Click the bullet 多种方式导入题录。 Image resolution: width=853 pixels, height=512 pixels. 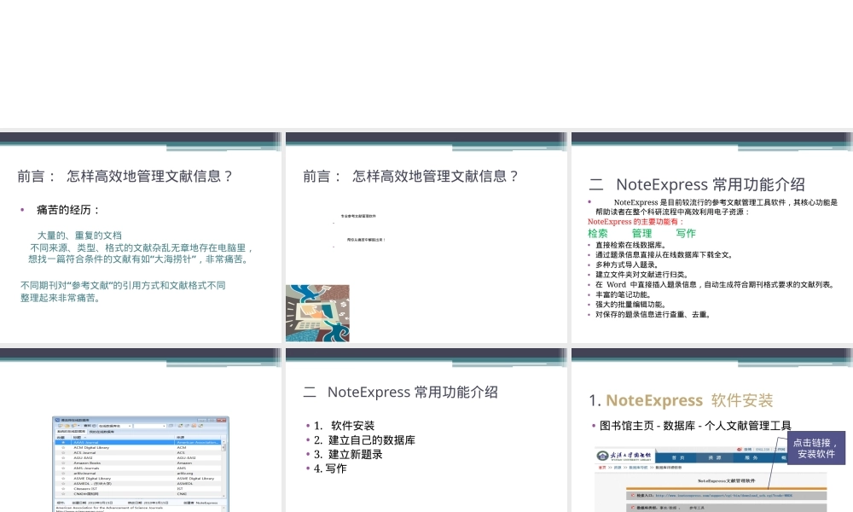point(627,265)
